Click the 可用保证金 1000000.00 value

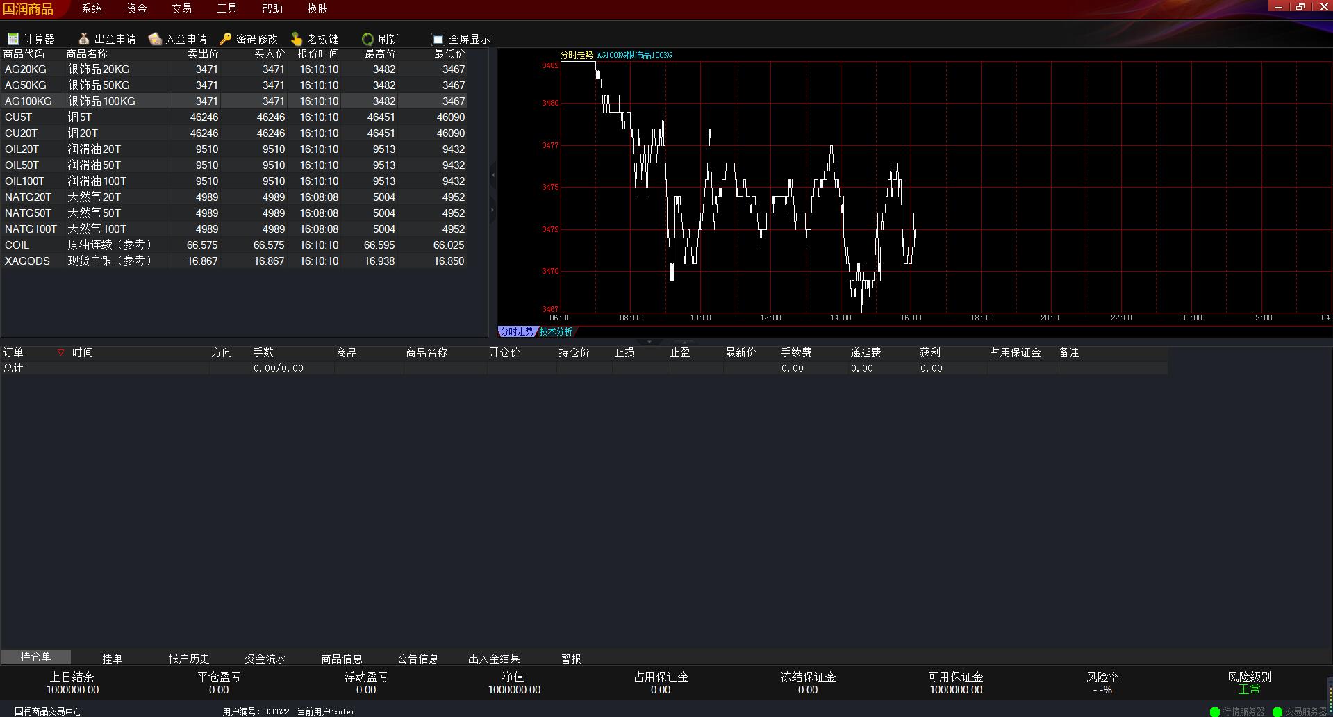click(956, 690)
